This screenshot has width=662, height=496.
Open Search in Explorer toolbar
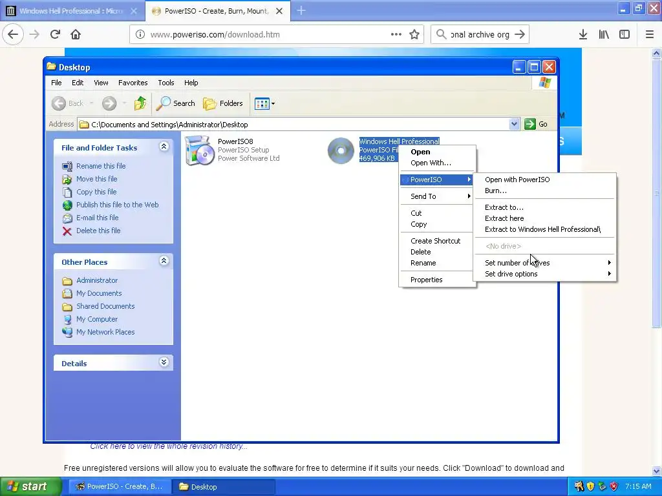176,103
